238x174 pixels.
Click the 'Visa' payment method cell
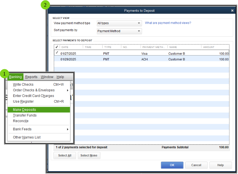click(x=144, y=54)
